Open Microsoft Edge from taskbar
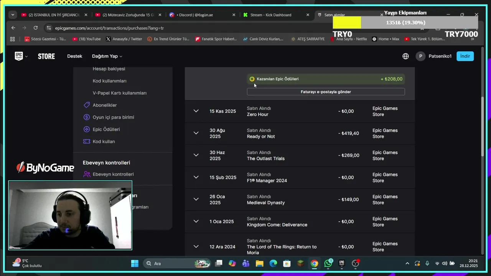Screen dimensions: 491x276 pos(273,263)
